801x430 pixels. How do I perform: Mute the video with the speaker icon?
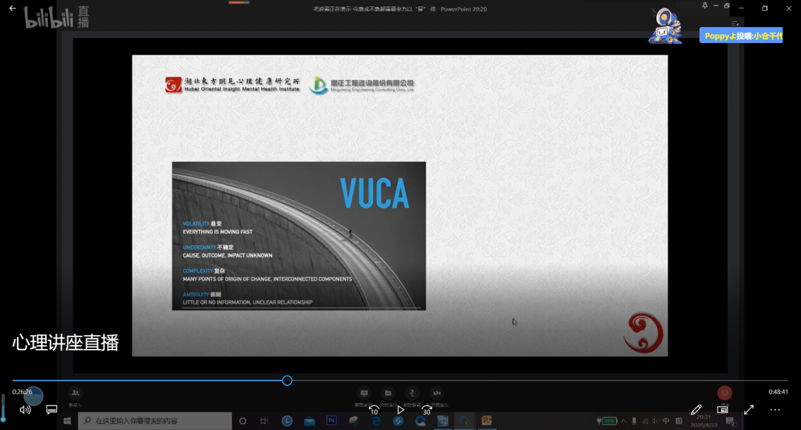coord(25,410)
